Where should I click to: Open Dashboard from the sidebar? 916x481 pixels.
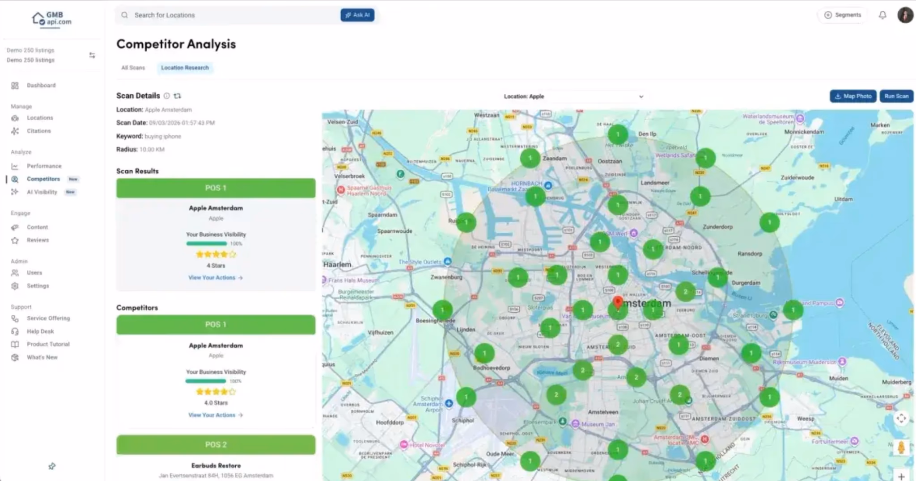[41, 85]
